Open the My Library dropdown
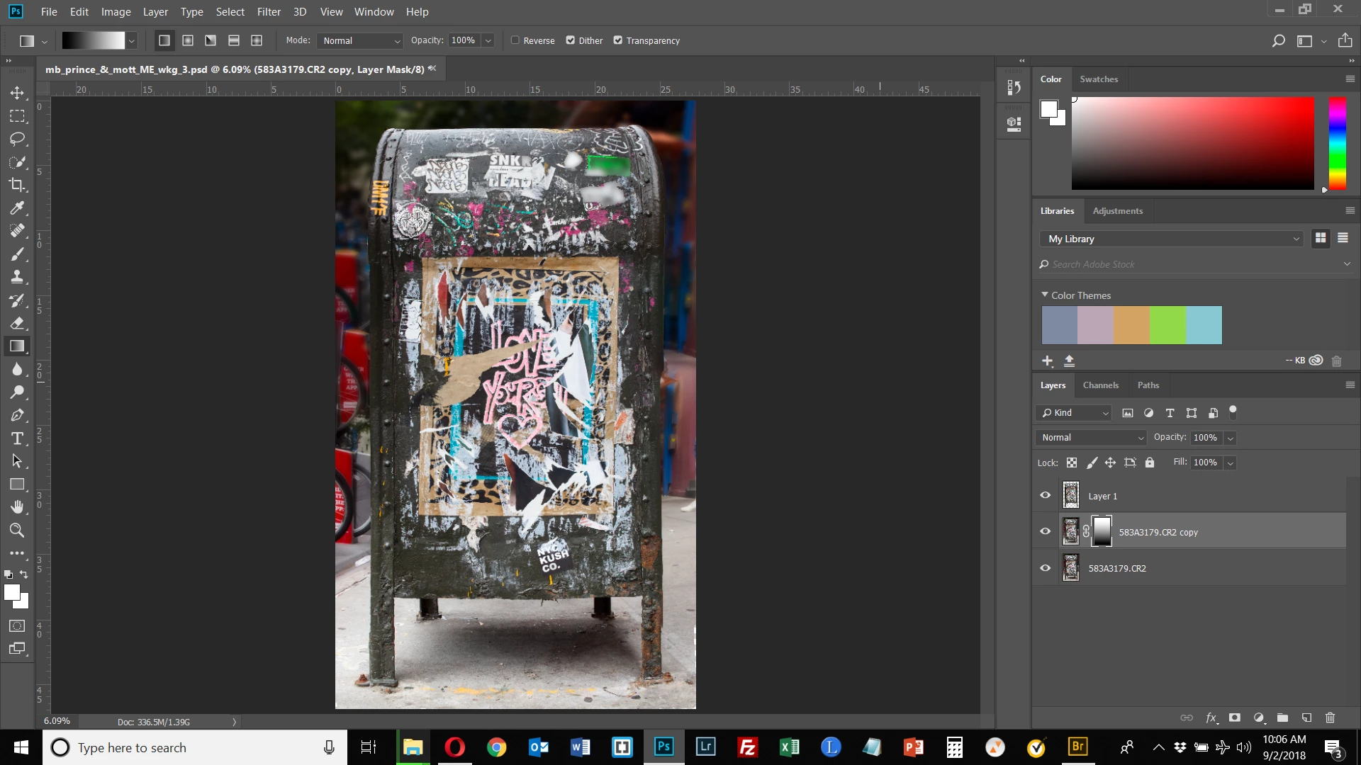Viewport: 1361px width, 765px height. point(1173,239)
